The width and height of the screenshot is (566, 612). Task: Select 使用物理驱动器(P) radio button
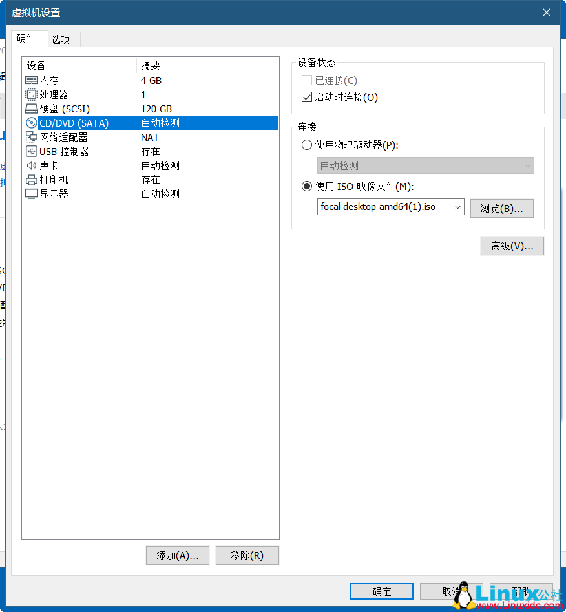pos(307,145)
